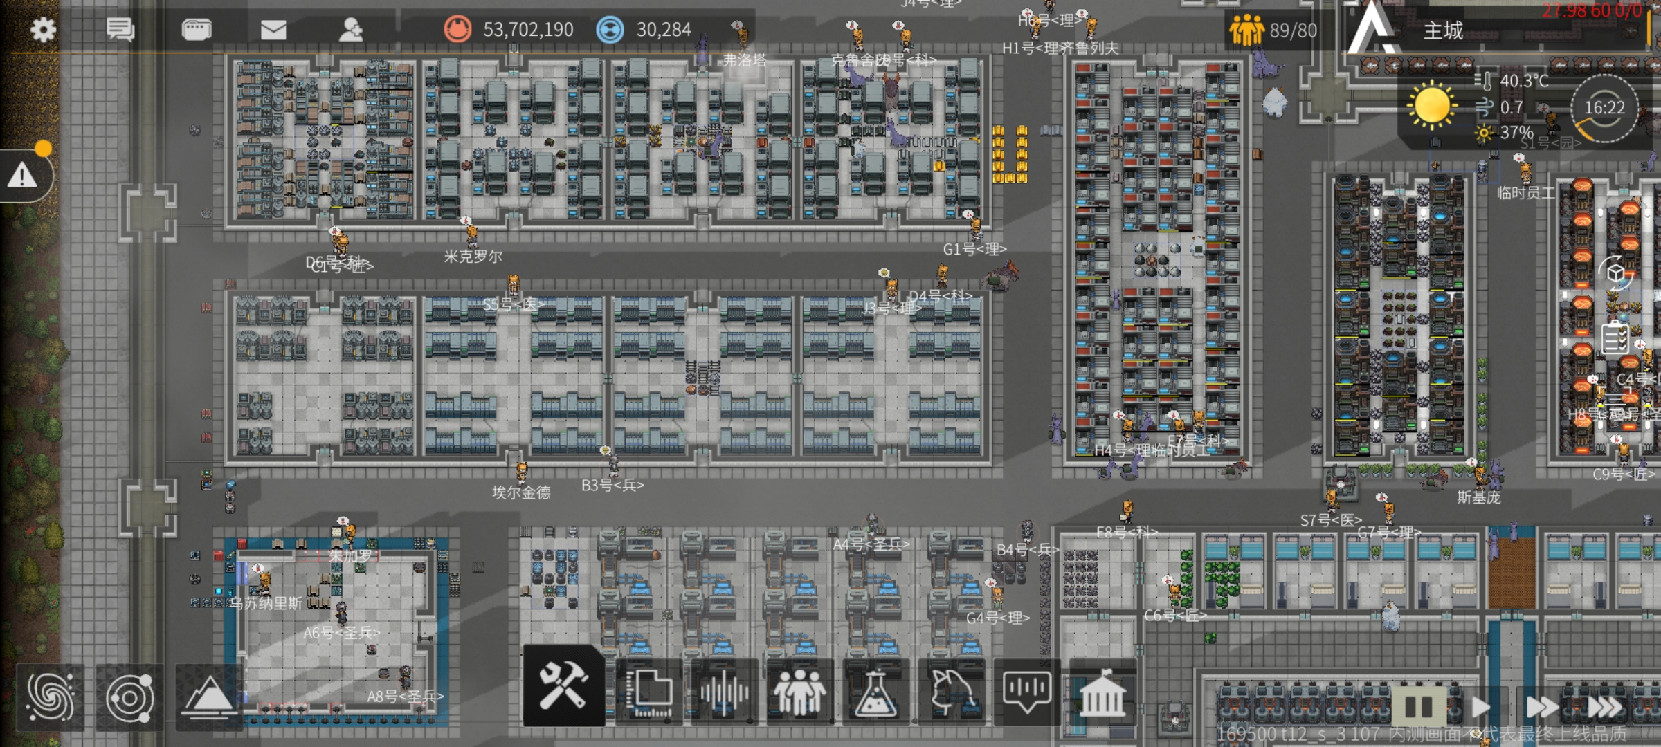Viewport: 1661px width, 747px height.
Task: Open the animals wolf-head icon
Action: point(951,691)
